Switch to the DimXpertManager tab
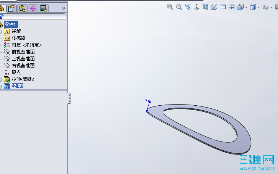 (33, 8)
